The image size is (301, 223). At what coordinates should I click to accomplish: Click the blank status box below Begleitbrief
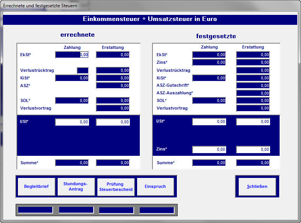[35, 210]
